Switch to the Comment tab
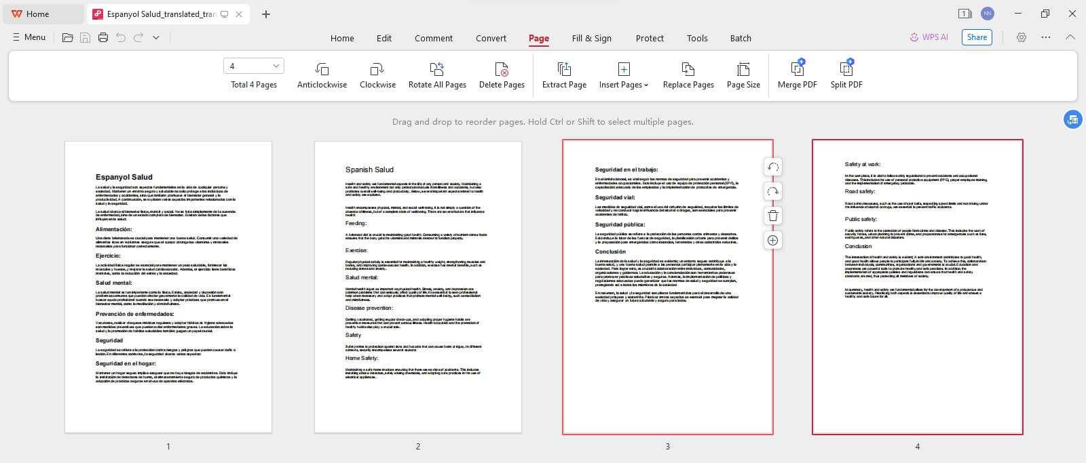 click(x=434, y=38)
